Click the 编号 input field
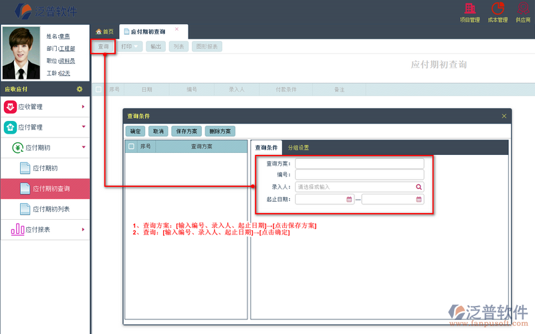Viewport: 535px width, 334px height. click(359, 175)
